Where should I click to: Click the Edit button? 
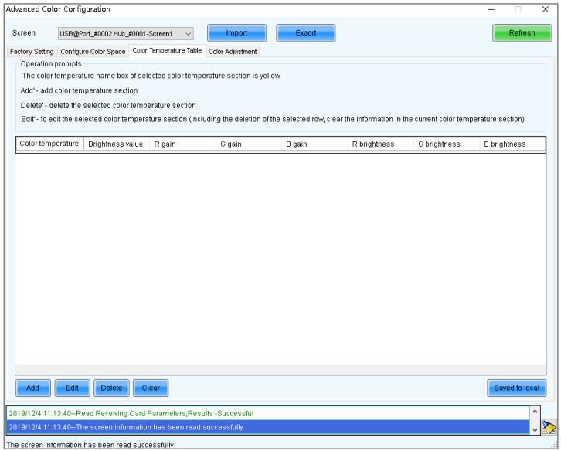point(72,388)
